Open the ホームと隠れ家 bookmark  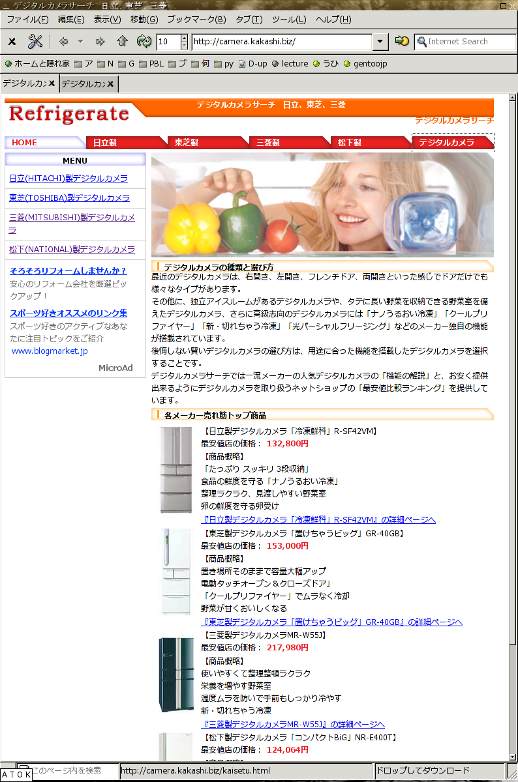point(37,64)
